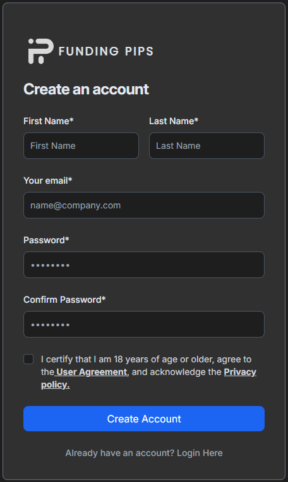288x482 pixels.
Task: Open the Privacy policy link
Action: coord(148,378)
